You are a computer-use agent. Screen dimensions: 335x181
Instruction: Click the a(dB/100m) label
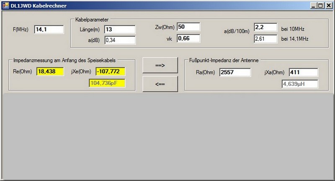(x=237, y=31)
